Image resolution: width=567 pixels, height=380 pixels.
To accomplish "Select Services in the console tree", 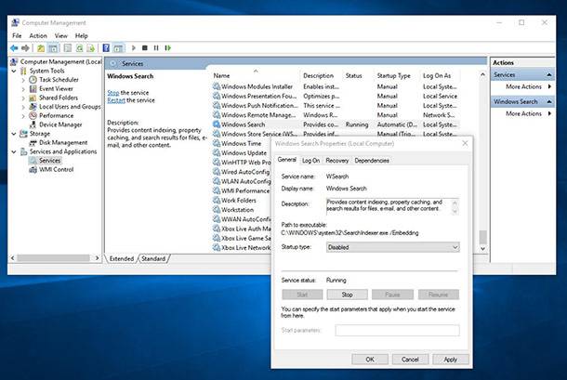I will tap(49, 161).
